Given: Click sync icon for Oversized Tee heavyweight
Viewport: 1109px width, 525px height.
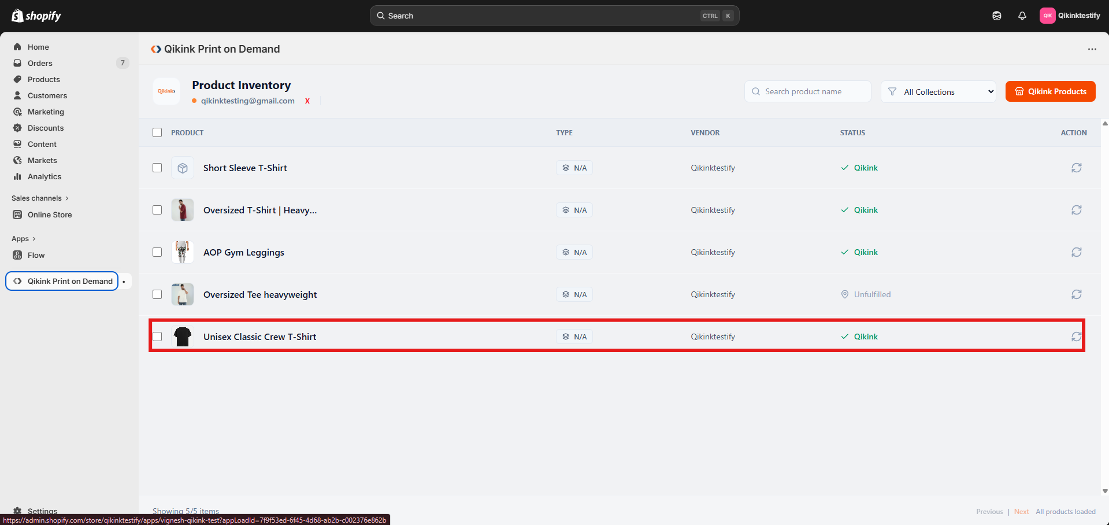Looking at the screenshot, I should 1076,294.
